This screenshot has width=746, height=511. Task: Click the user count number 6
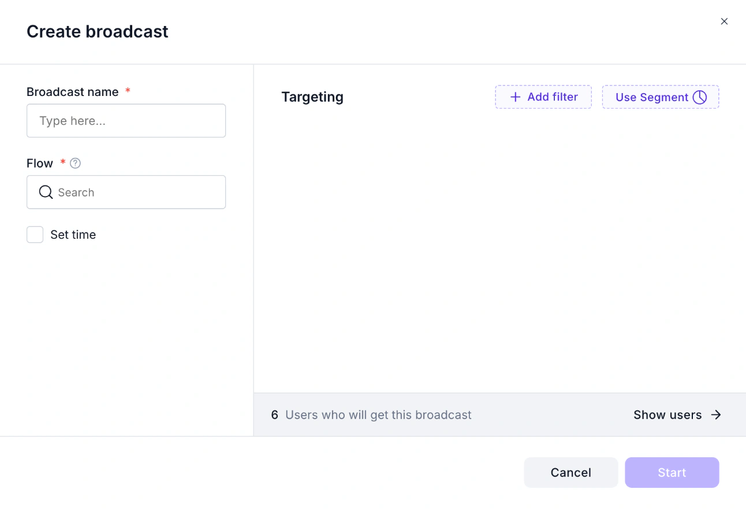(x=275, y=415)
